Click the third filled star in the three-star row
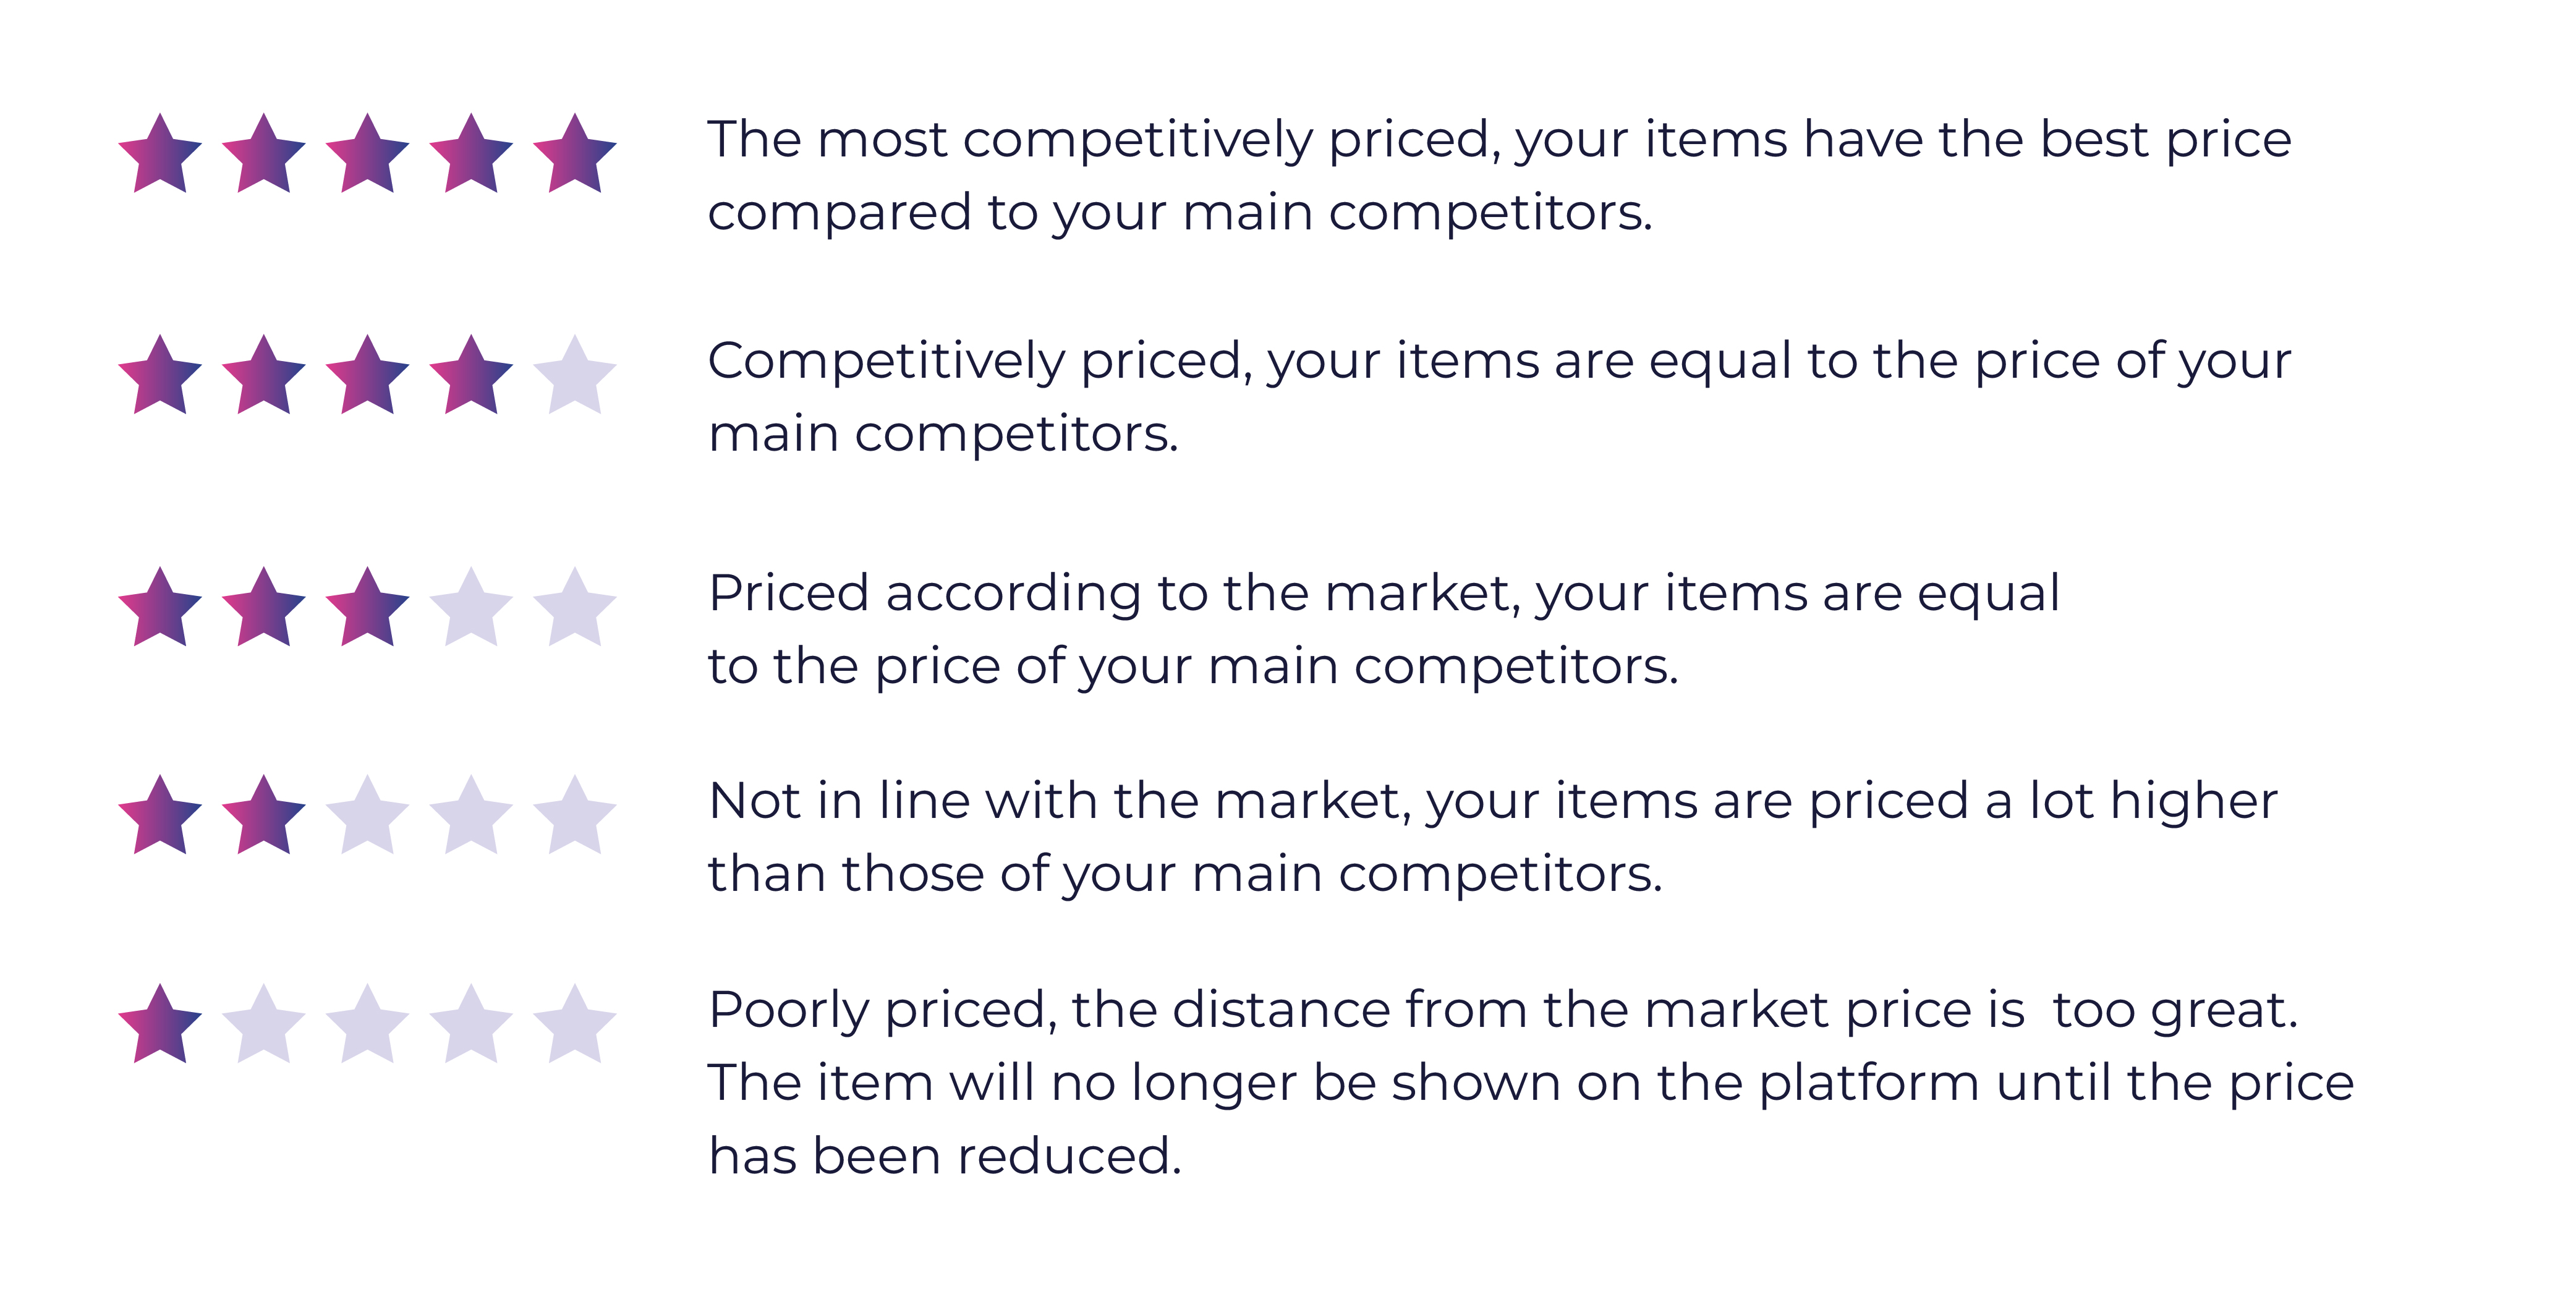Viewport: 2576px width, 1289px height. pyautogui.click(x=367, y=608)
